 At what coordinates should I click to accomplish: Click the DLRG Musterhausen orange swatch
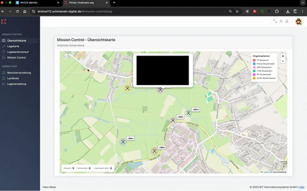coord(254,78)
